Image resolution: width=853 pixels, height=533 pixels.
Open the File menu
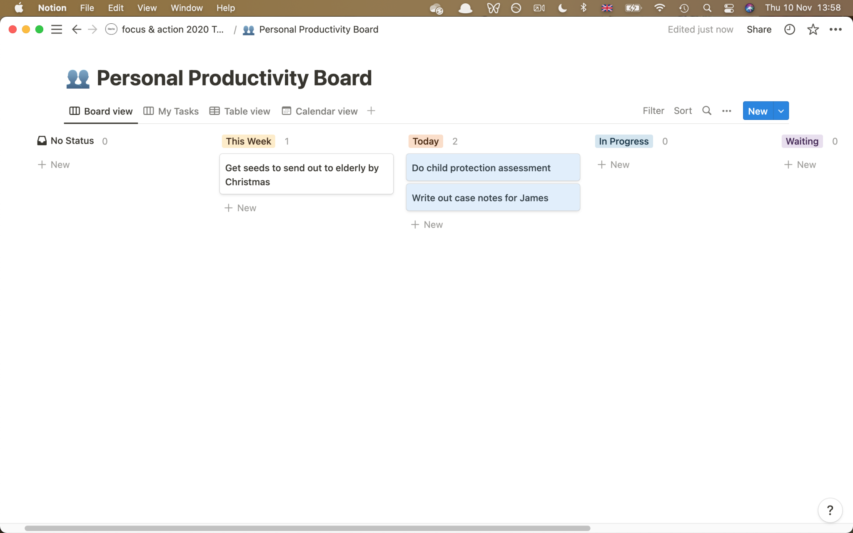(87, 8)
